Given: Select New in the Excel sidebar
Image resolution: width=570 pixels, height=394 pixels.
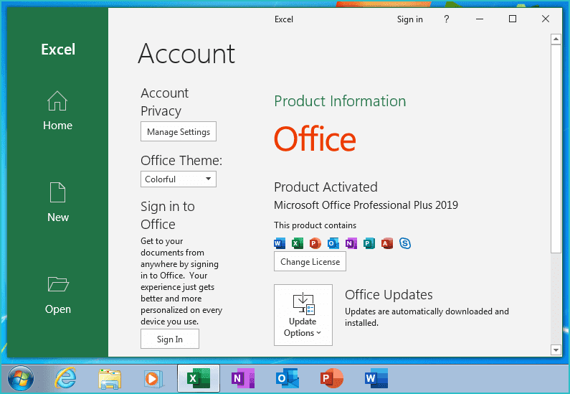Looking at the screenshot, I should coord(57,202).
